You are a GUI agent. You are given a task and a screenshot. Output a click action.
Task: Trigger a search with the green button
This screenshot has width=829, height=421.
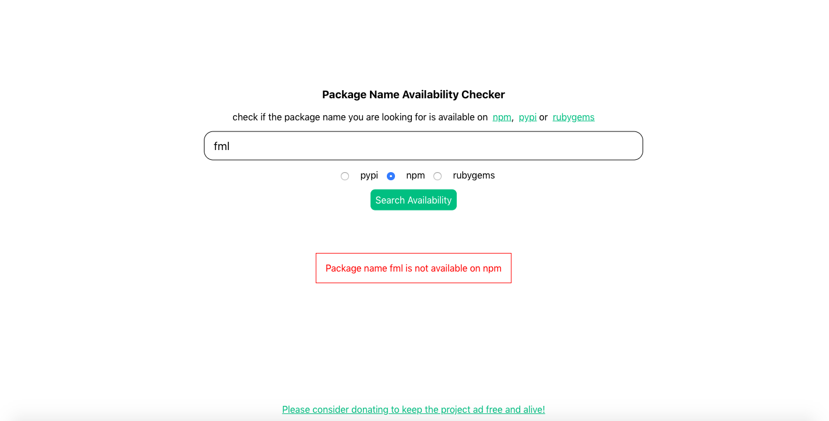pyautogui.click(x=414, y=199)
